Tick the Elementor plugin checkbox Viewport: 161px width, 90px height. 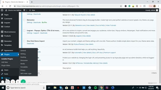coord(24,20)
